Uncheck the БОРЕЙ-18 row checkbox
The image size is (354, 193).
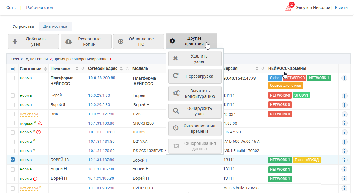(x=13, y=160)
